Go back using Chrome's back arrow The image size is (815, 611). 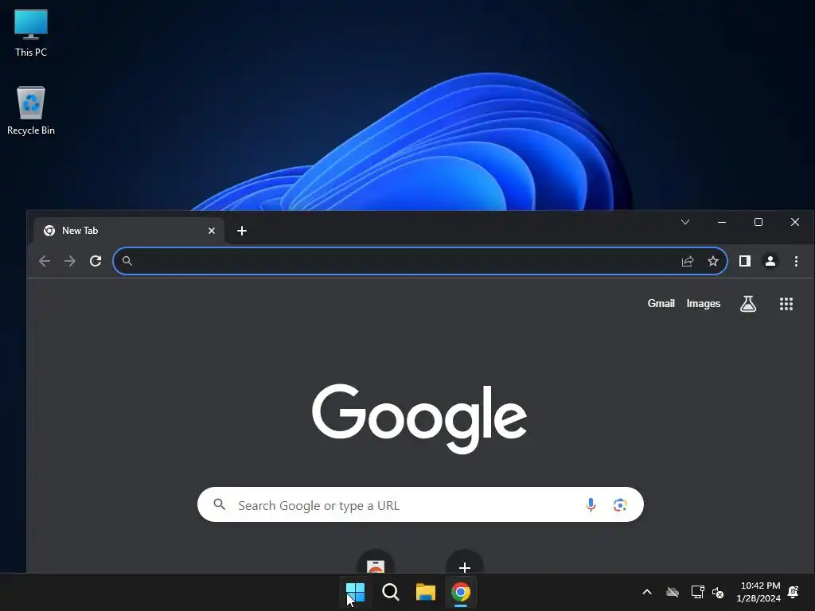coord(45,261)
